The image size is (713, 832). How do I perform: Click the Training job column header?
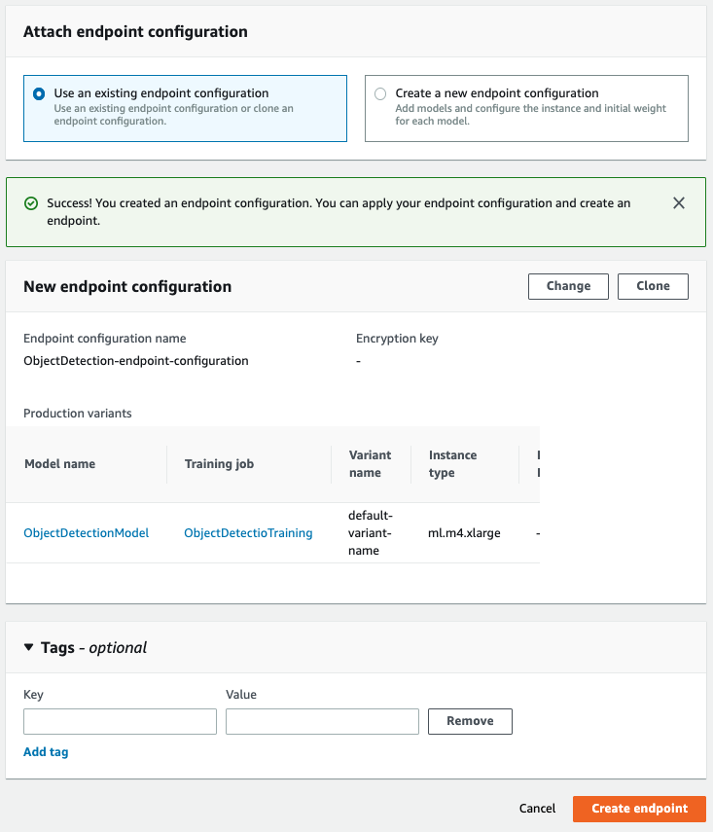point(219,464)
